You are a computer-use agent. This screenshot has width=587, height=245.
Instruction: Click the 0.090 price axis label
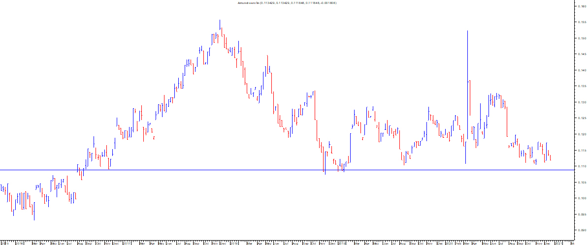click(x=581, y=230)
